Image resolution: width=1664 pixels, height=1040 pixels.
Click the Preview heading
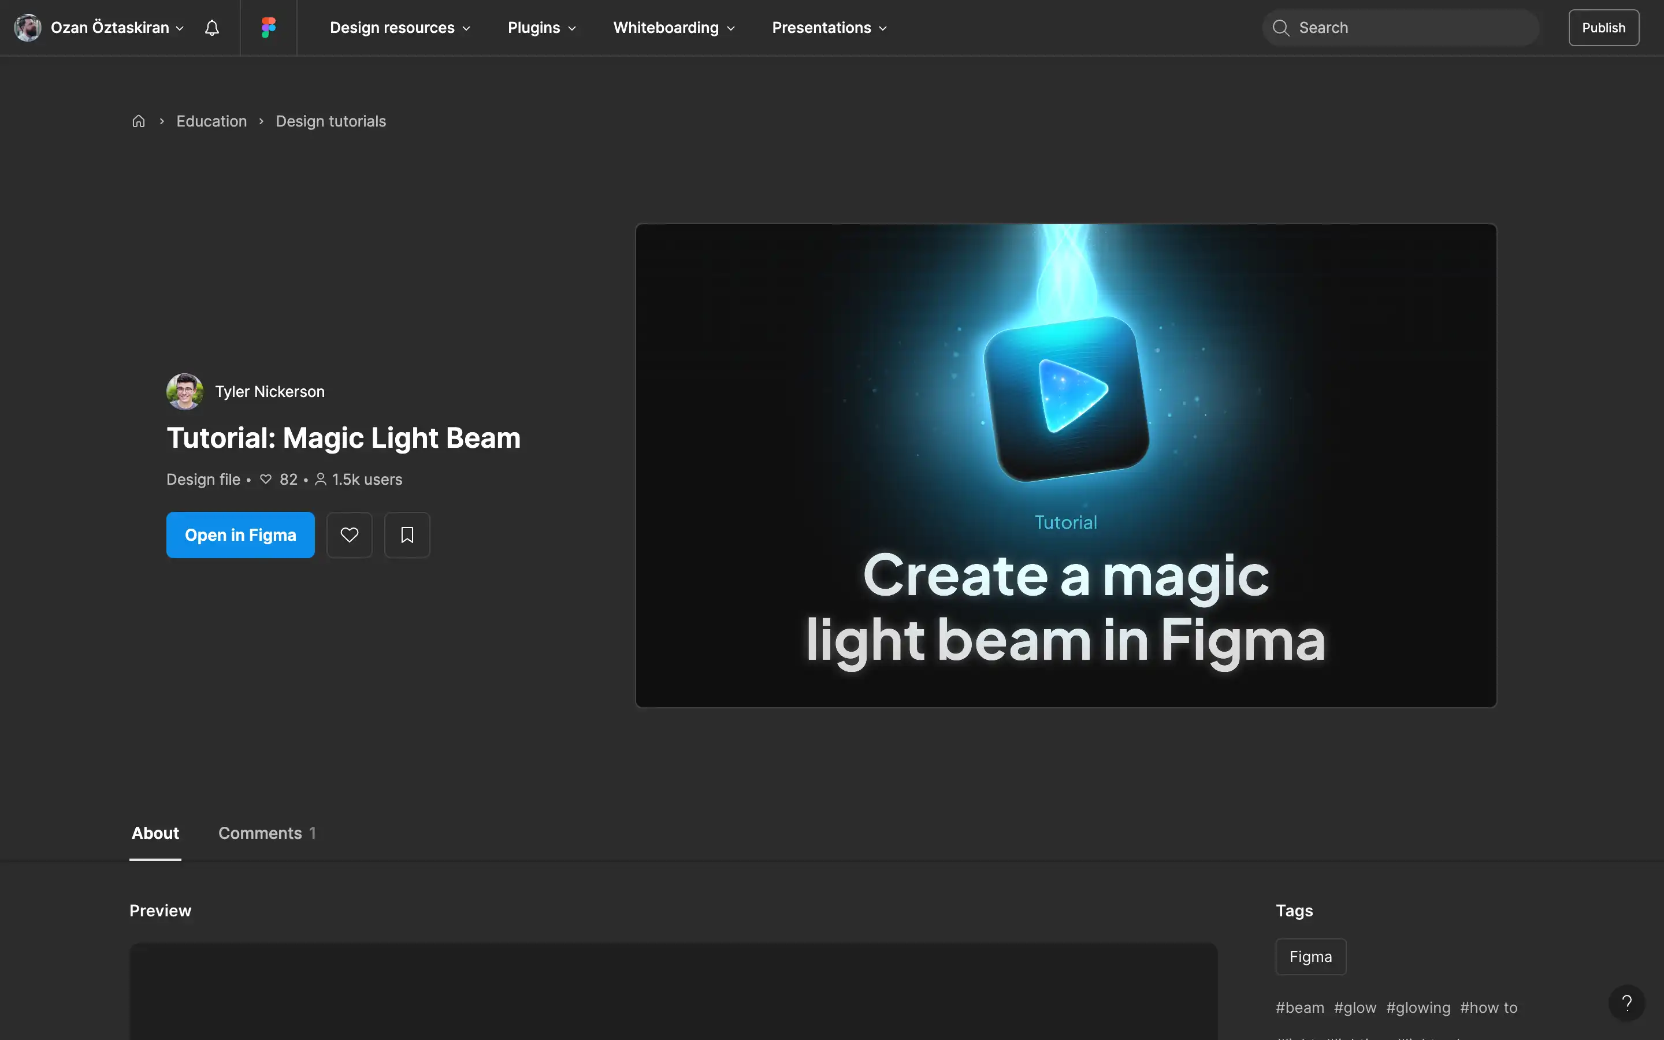160,911
